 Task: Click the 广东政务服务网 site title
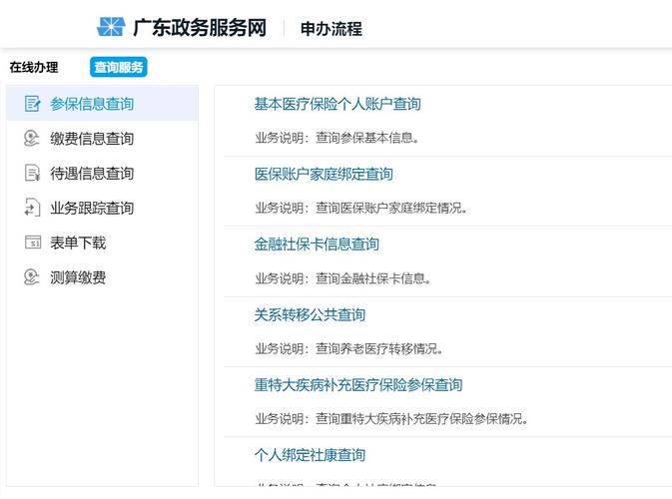click(200, 27)
